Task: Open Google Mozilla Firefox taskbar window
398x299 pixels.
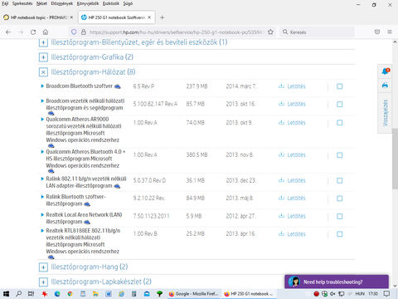Action: (x=194, y=294)
